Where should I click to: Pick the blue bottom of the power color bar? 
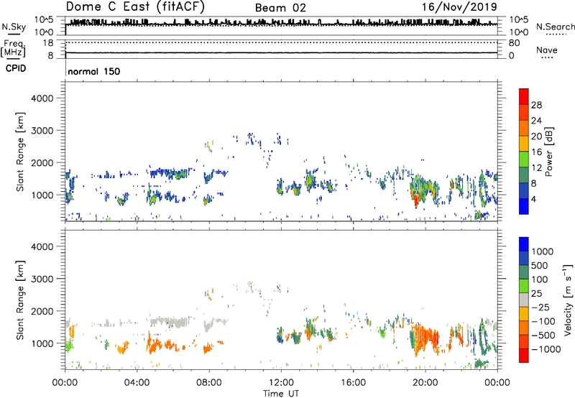[x=524, y=207]
